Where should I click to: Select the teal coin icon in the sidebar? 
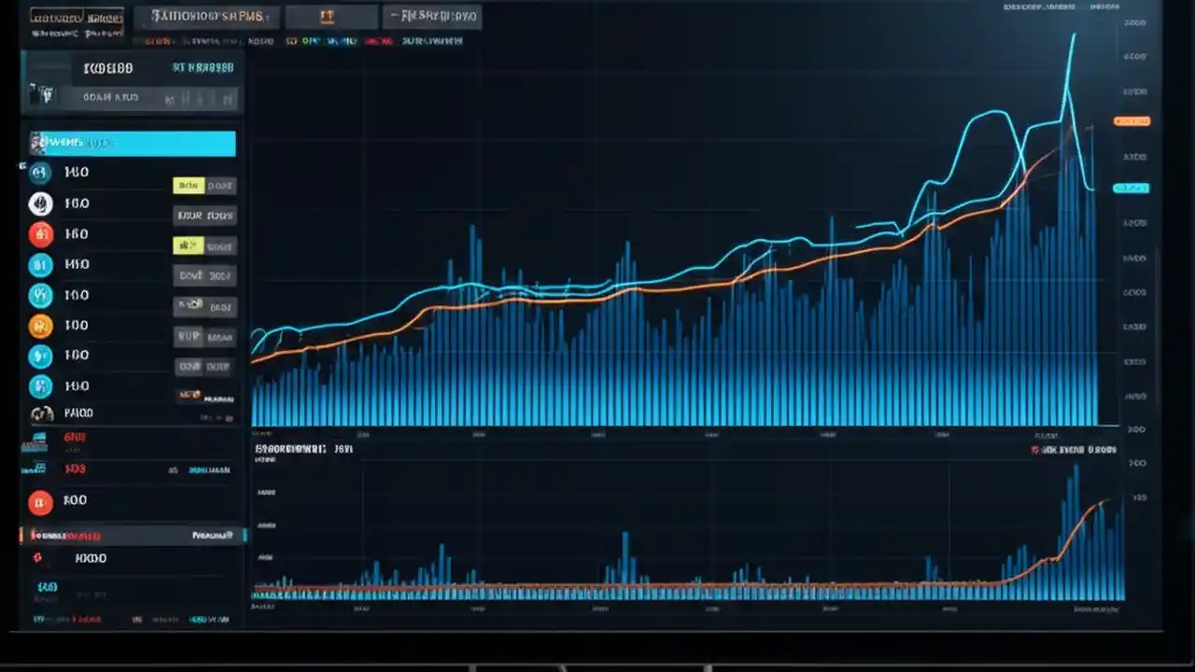39,294
